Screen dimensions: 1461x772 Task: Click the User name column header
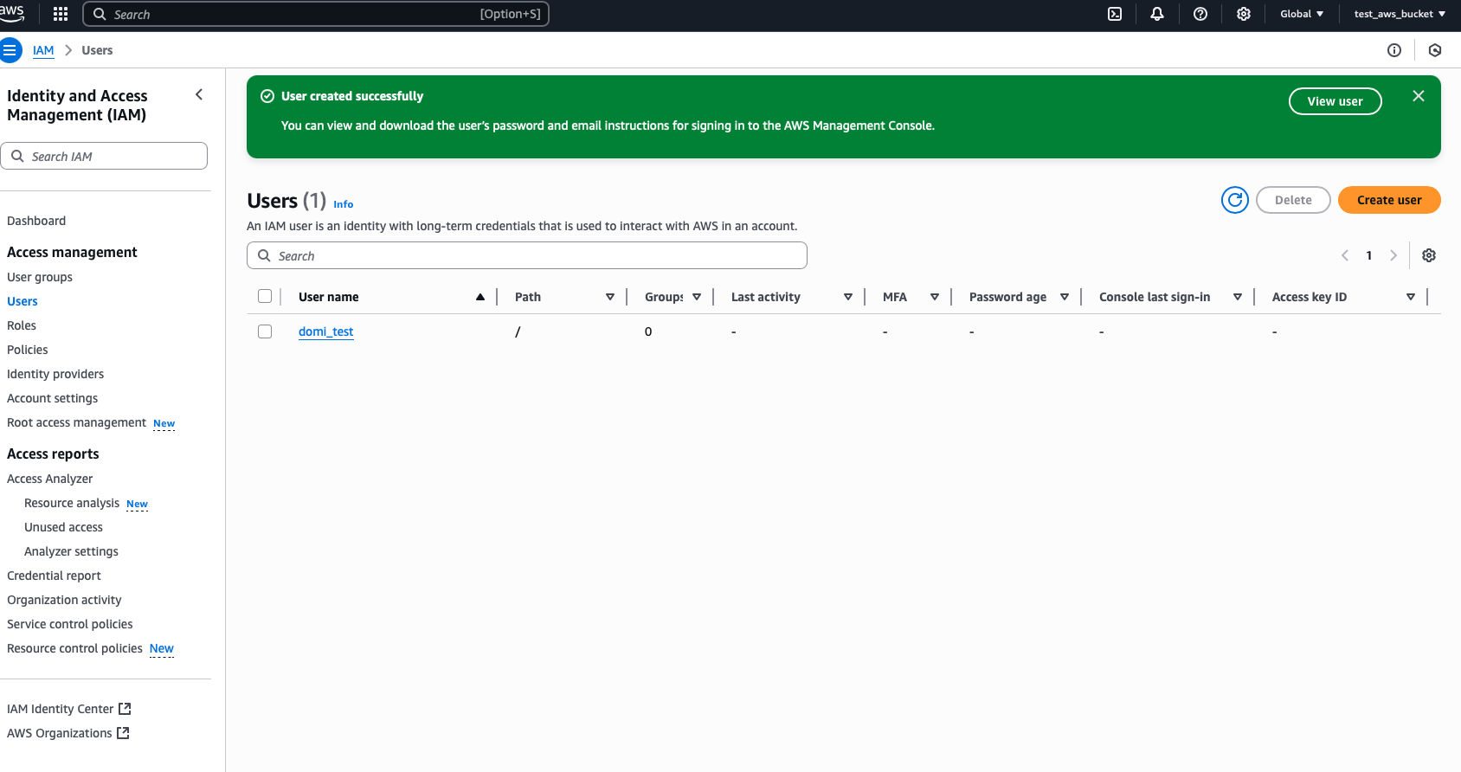pos(329,297)
